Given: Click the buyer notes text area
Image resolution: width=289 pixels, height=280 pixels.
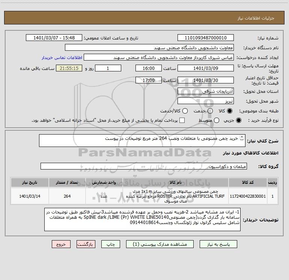Looking at the screenshot, I should click(142, 219).
